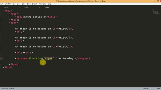Click the opening <html> tag at top
This screenshot has height=90, width=161.
(8, 11)
